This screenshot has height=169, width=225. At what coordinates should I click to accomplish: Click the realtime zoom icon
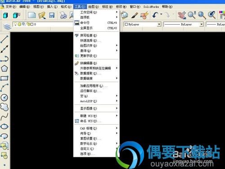point(192,15)
